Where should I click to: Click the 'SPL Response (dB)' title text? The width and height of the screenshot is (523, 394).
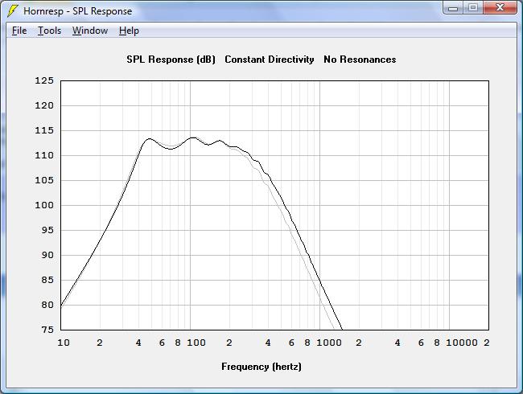(x=171, y=60)
